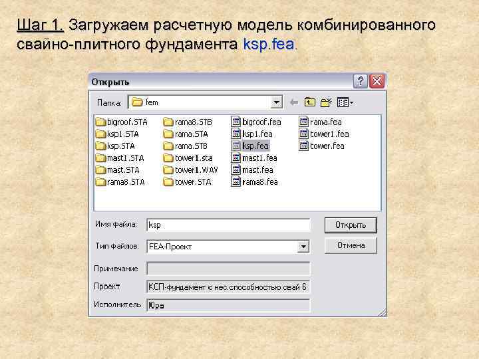
Task: Close the Открыть dialog
Action: click(377, 81)
